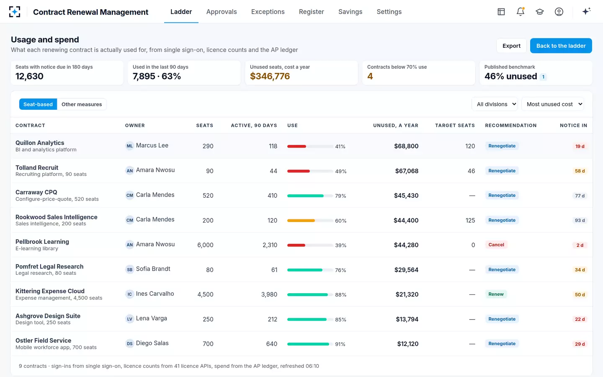Click the Contracts below 70% use card
603x377 pixels.
(419, 73)
